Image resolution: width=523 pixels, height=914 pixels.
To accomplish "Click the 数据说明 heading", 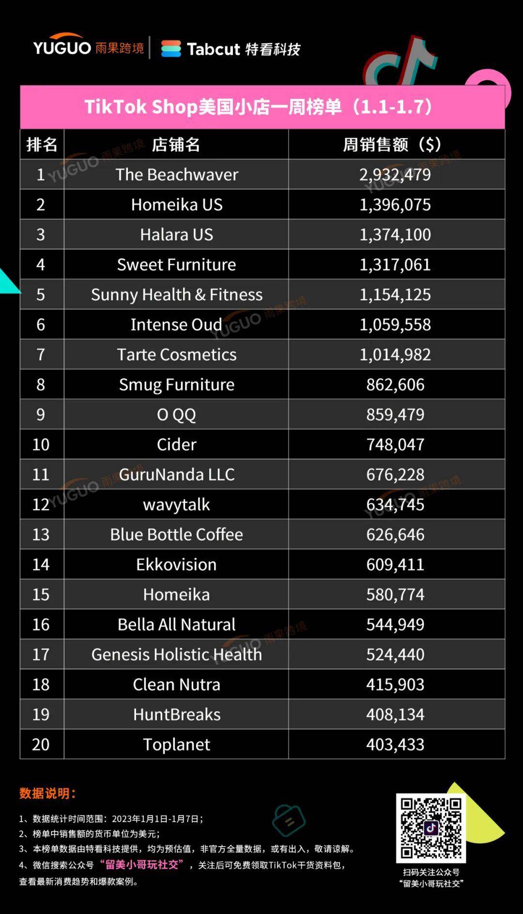I will (x=47, y=793).
